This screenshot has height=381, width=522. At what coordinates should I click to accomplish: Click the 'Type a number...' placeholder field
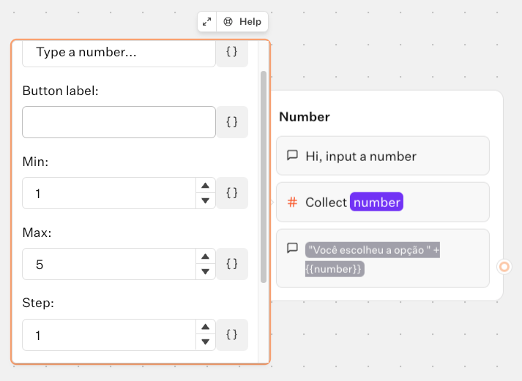119,53
